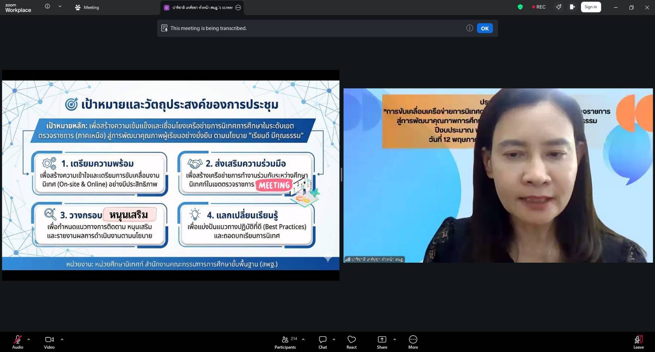Click the shared slide content
The width and height of the screenshot is (655, 352).
coord(171,175)
